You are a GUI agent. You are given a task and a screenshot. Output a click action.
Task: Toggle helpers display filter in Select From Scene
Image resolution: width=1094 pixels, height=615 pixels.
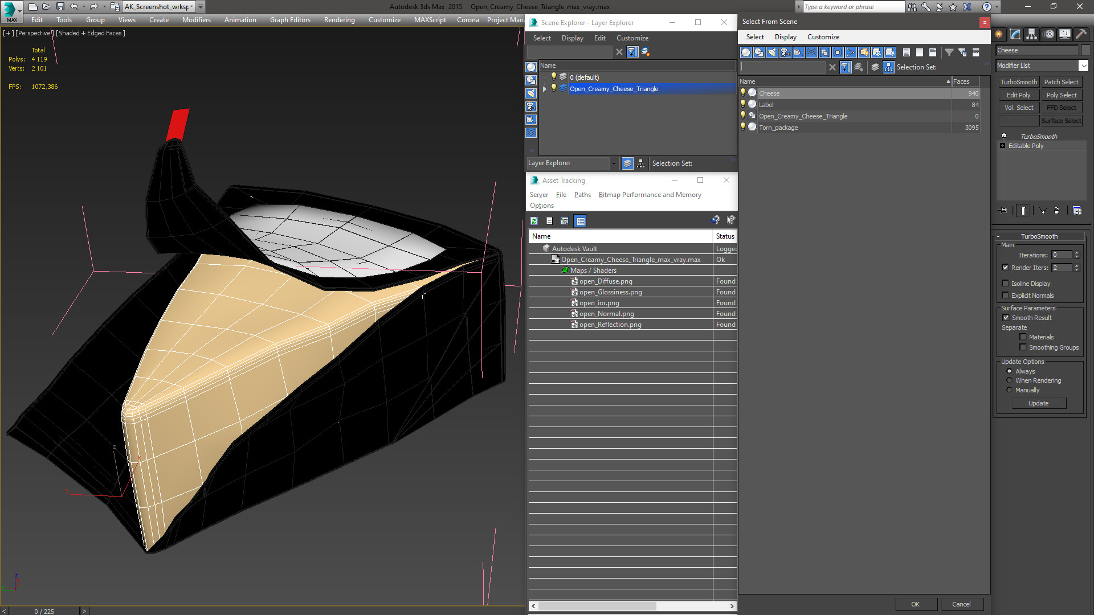click(798, 52)
